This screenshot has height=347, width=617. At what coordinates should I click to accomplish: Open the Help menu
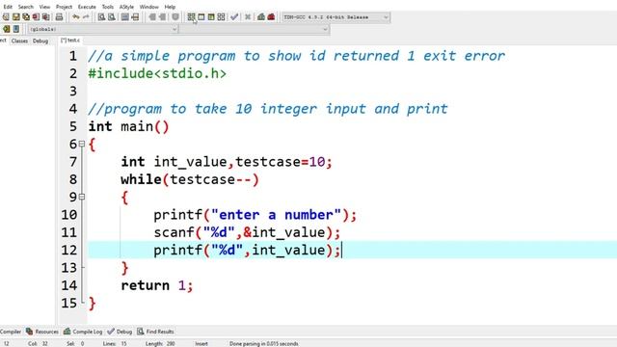[170, 7]
